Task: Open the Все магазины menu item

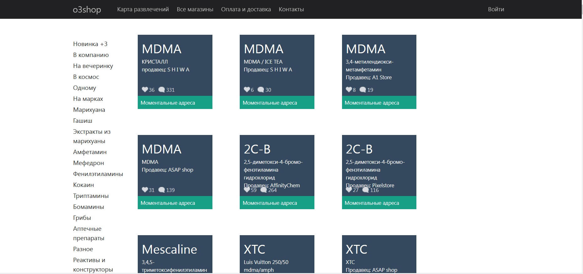Action: pyautogui.click(x=195, y=9)
